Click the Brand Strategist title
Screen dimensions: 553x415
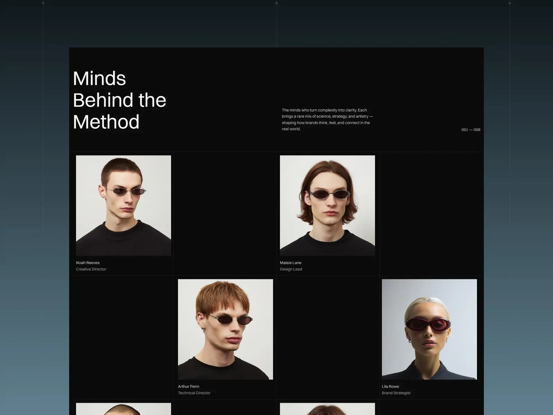click(x=396, y=393)
